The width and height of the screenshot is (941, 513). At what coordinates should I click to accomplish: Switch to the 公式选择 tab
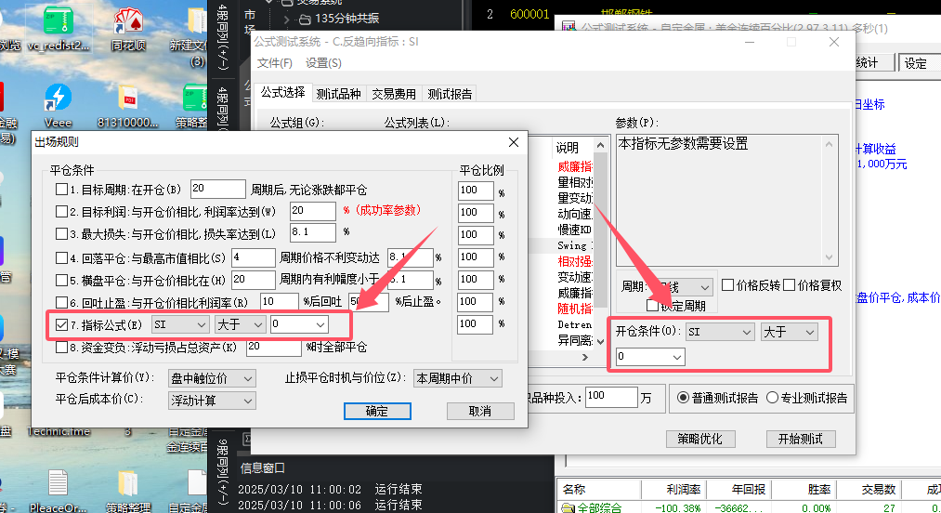(x=282, y=93)
